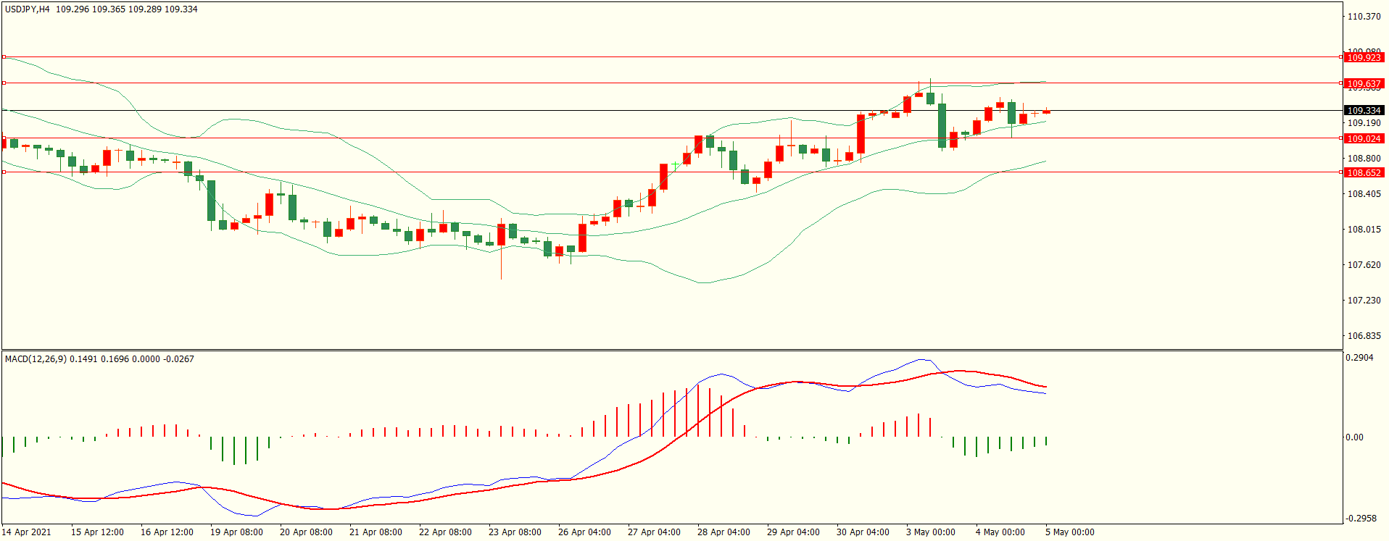1389x541 pixels.
Task: Grab left handle of the 109.923 line
Action: [x=4, y=56]
